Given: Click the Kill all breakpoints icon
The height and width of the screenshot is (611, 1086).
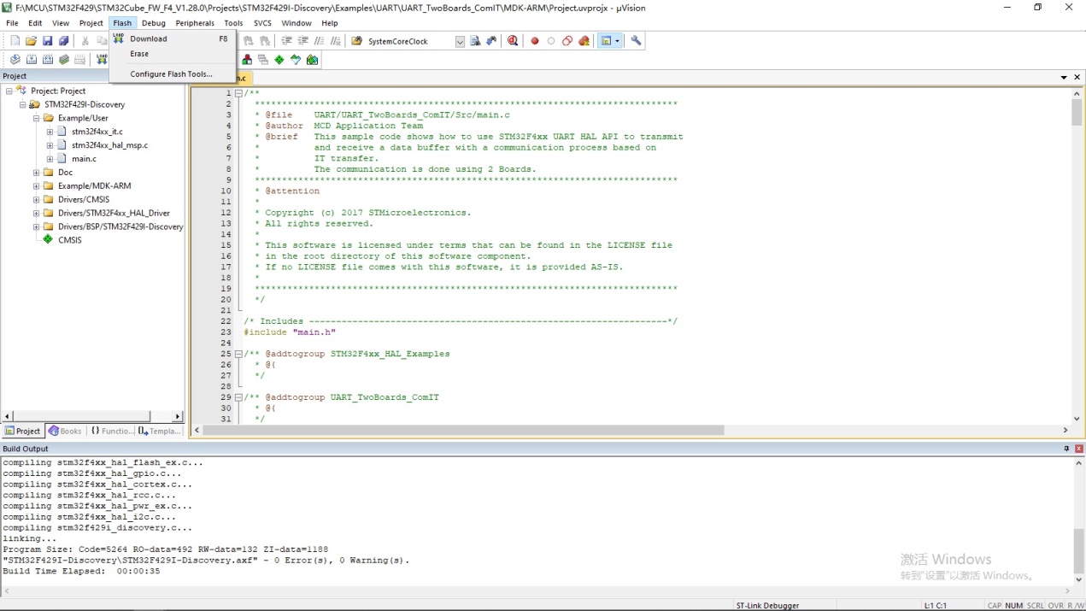Looking at the screenshot, I should point(584,41).
